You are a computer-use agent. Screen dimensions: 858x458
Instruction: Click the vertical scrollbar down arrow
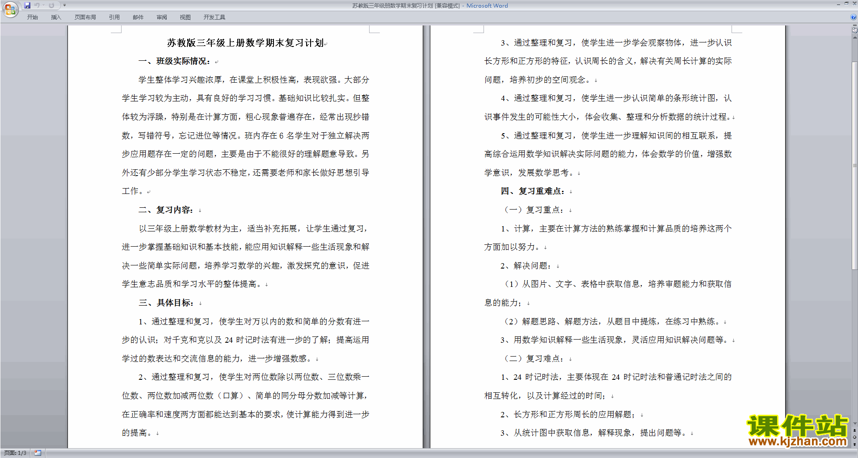tap(855, 424)
